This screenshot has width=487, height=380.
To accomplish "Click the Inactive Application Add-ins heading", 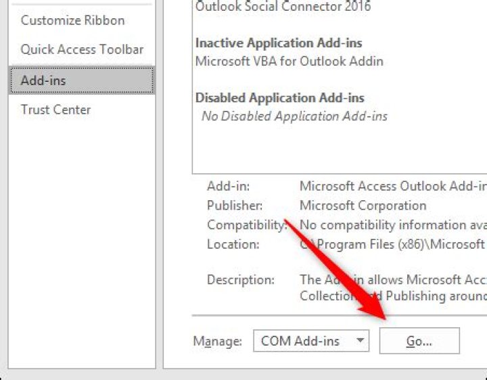I will tap(279, 43).
